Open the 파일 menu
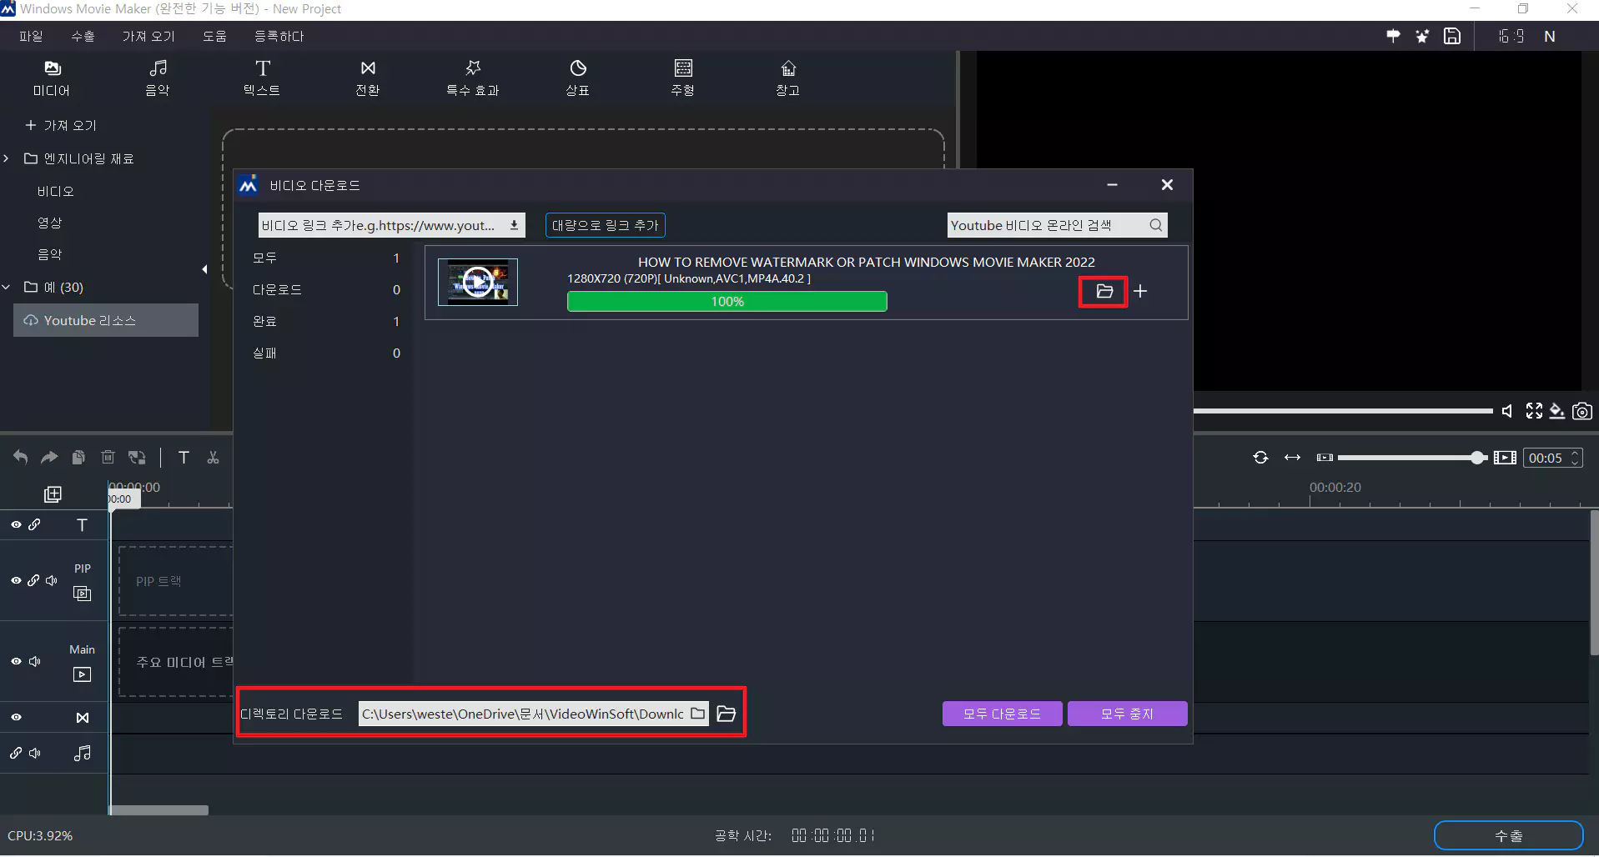Screen dimensions: 1599x857 [31, 36]
